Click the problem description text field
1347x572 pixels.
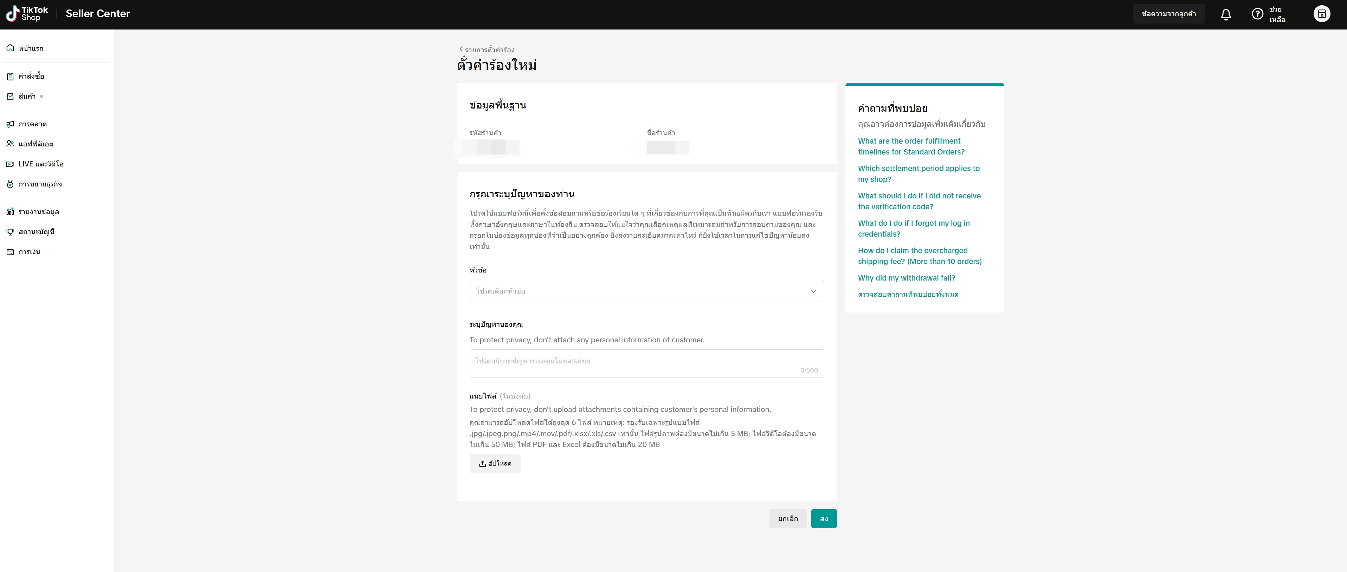click(646, 363)
